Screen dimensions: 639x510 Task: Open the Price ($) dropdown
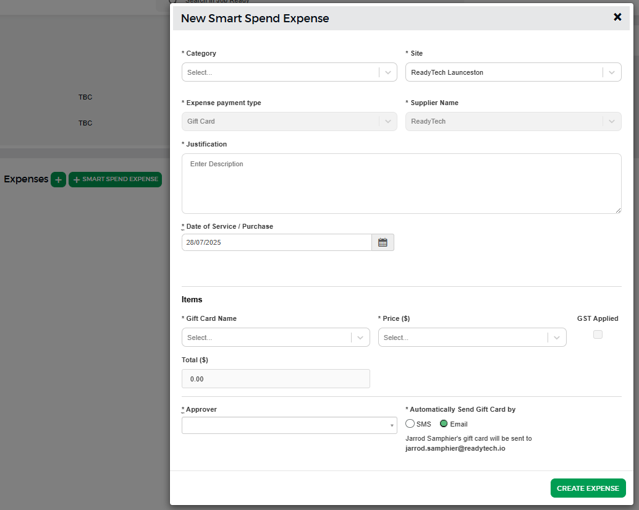(472, 338)
